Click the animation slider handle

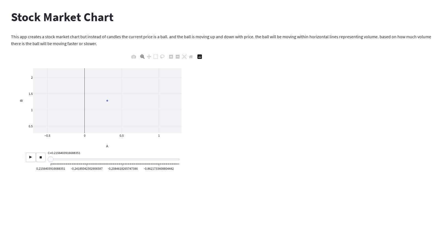(x=51, y=159)
